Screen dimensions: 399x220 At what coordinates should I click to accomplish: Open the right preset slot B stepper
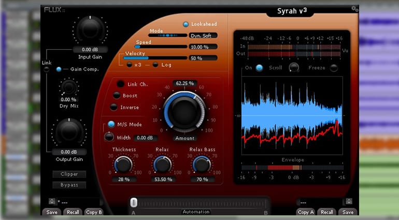(349, 201)
